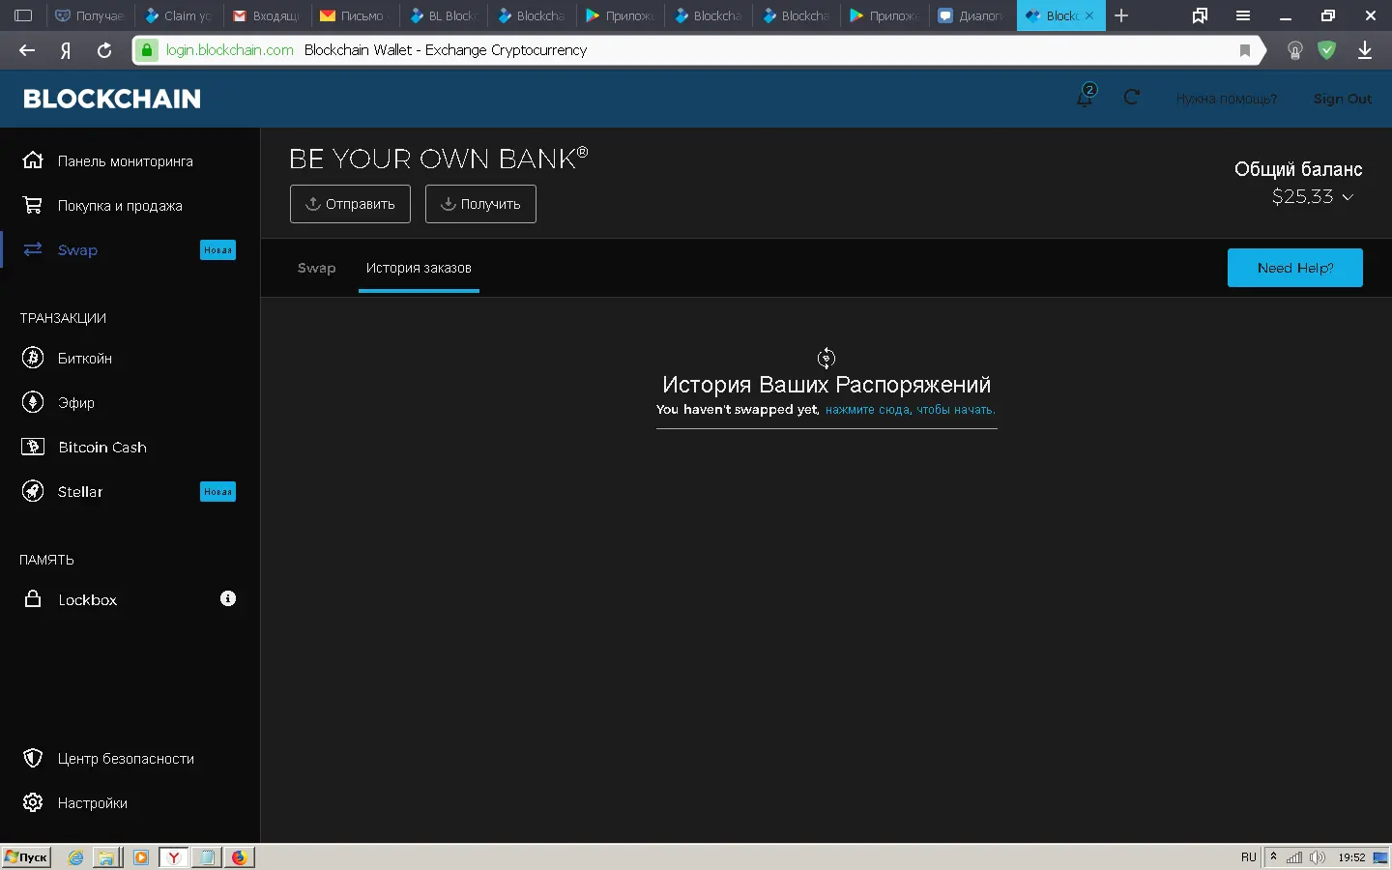Switch to the 'Диалоги' browser tab
This screenshot has height=870, width=1392.
click(x=971, y=15)
